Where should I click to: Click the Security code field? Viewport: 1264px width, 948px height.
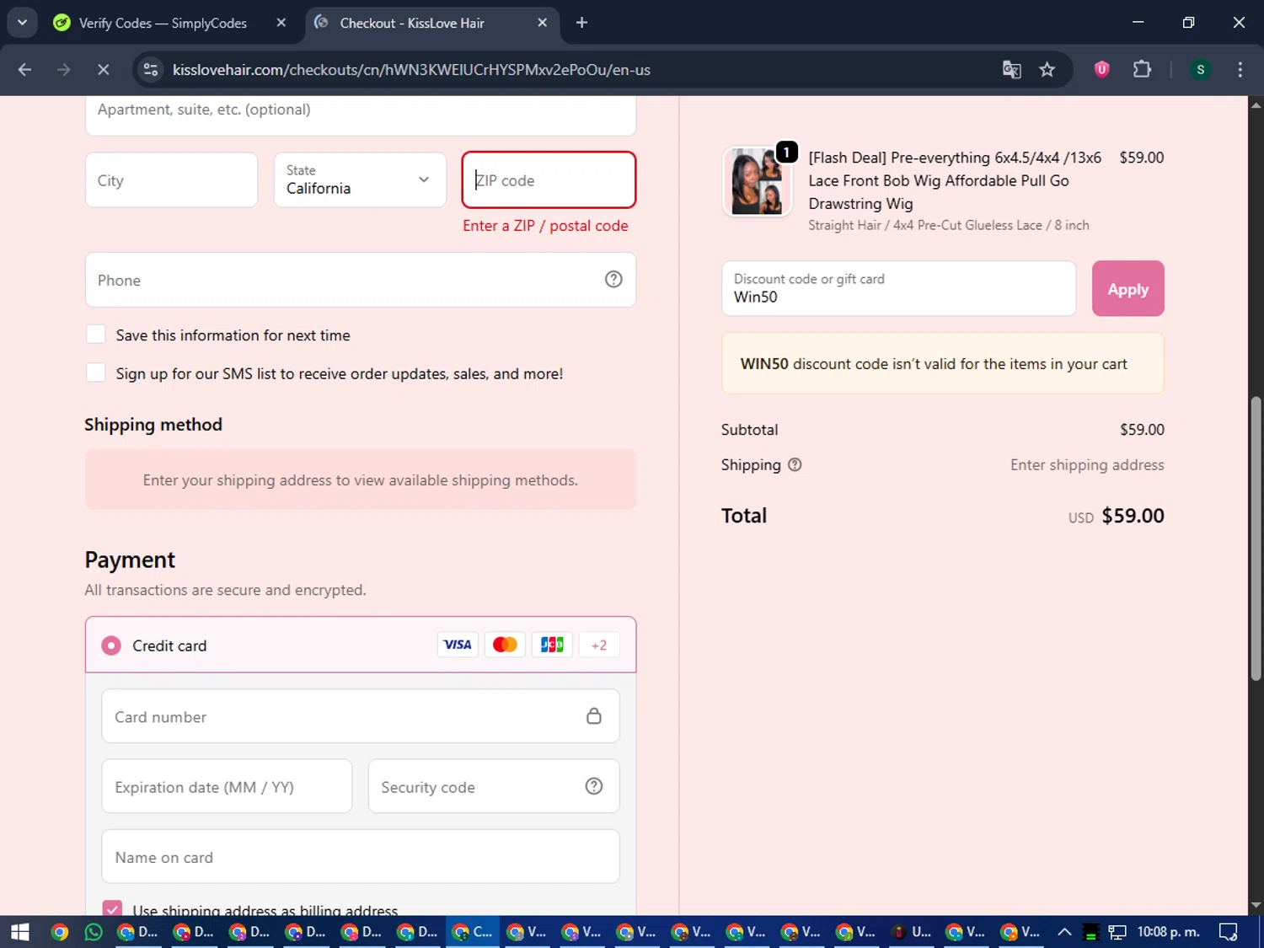494,786
